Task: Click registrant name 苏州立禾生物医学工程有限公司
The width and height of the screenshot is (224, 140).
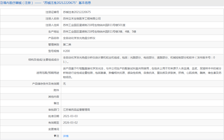Action: tap(82, 19)
